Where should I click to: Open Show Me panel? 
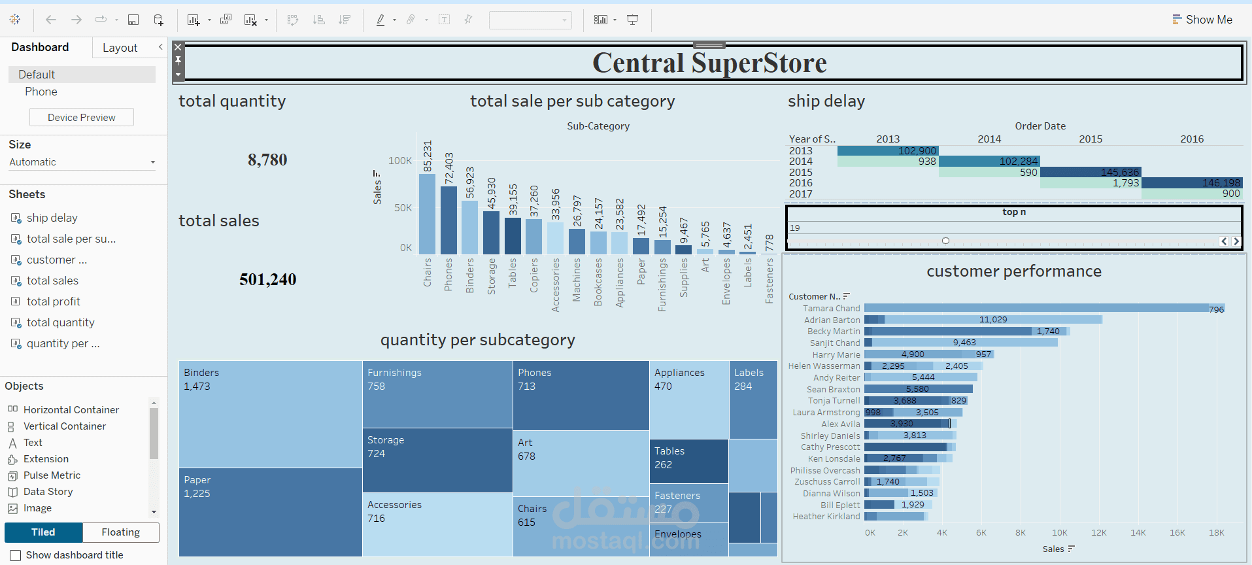click(x=1202, y=20)
